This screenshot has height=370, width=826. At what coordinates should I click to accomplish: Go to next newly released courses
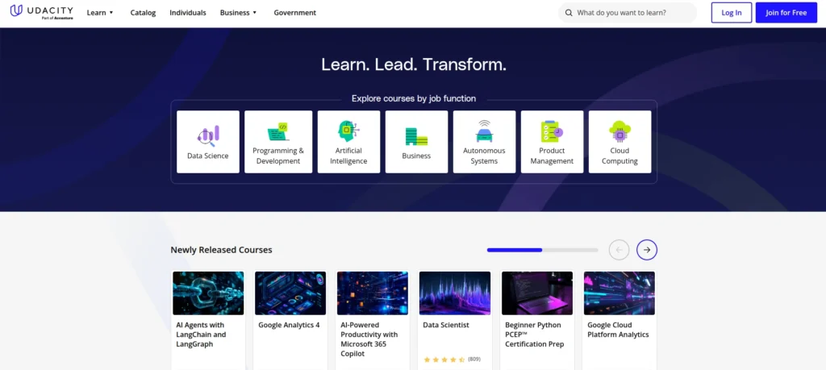646,250
